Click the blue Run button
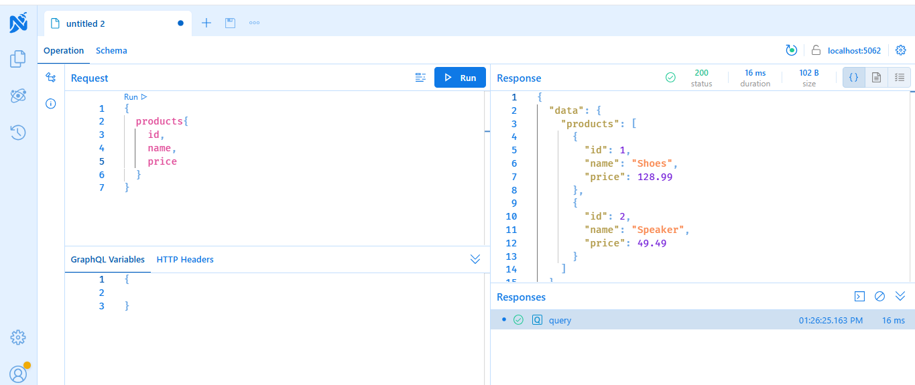Image resolution: width=915 pixels, height=385 pixels. tap(460, 78)
